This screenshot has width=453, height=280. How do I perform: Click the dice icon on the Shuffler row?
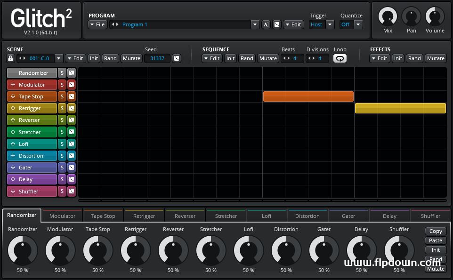coord(72,191)
